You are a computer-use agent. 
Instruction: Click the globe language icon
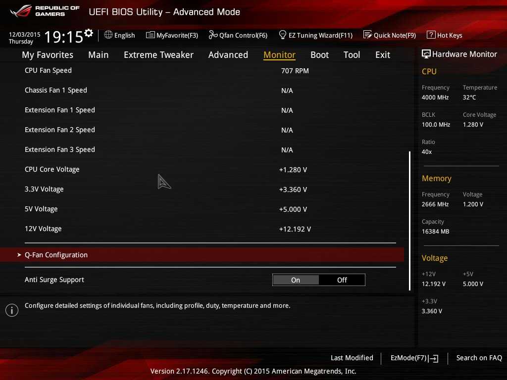click(x=108, y=35)
